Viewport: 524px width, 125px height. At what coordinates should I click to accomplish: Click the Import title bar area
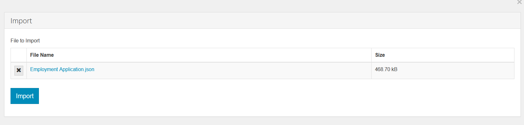tap(262, 21)
